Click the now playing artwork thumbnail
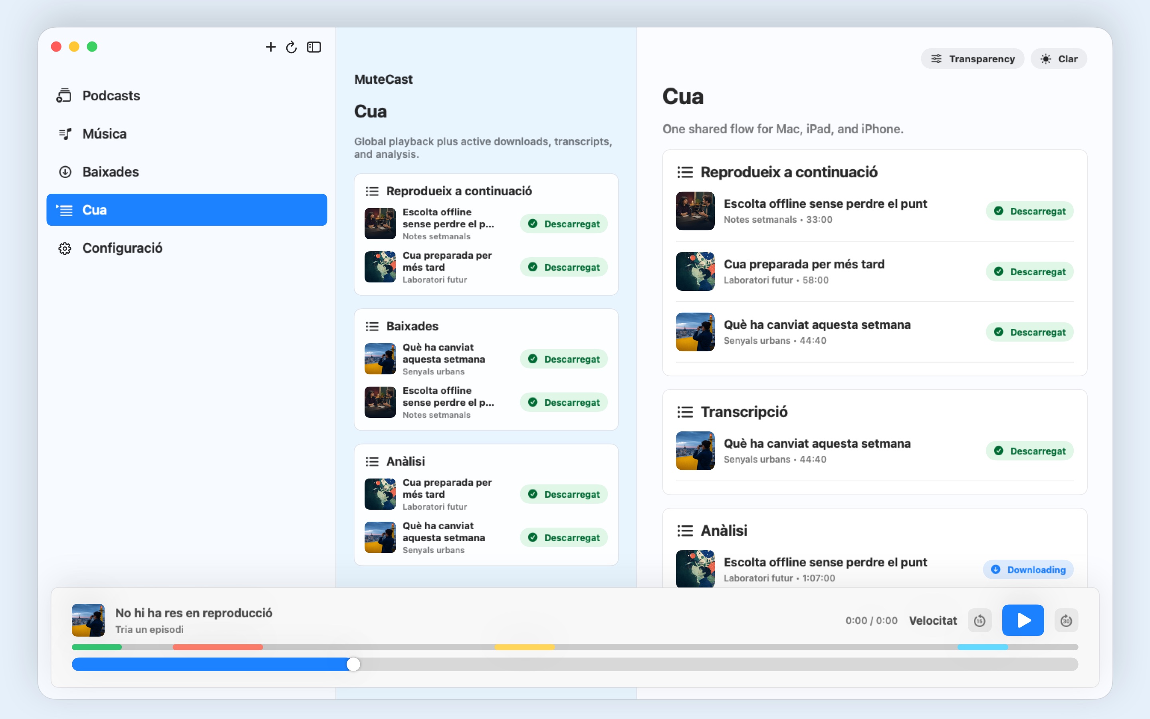1150x719 pixels. (88, 620)
